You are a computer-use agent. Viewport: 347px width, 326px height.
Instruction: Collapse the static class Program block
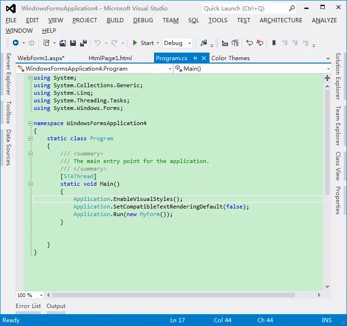(x=30, y=138)
